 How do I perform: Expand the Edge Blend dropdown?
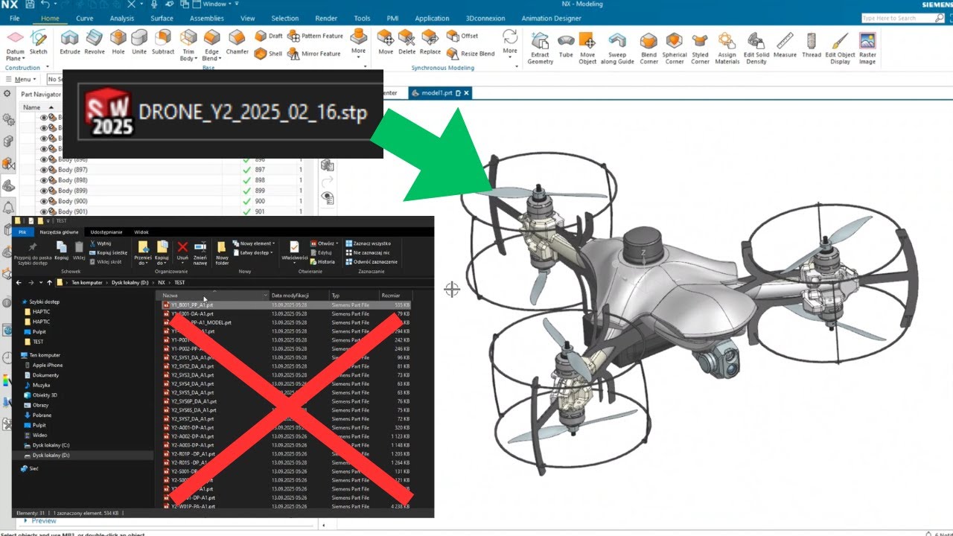click(219, 58)
